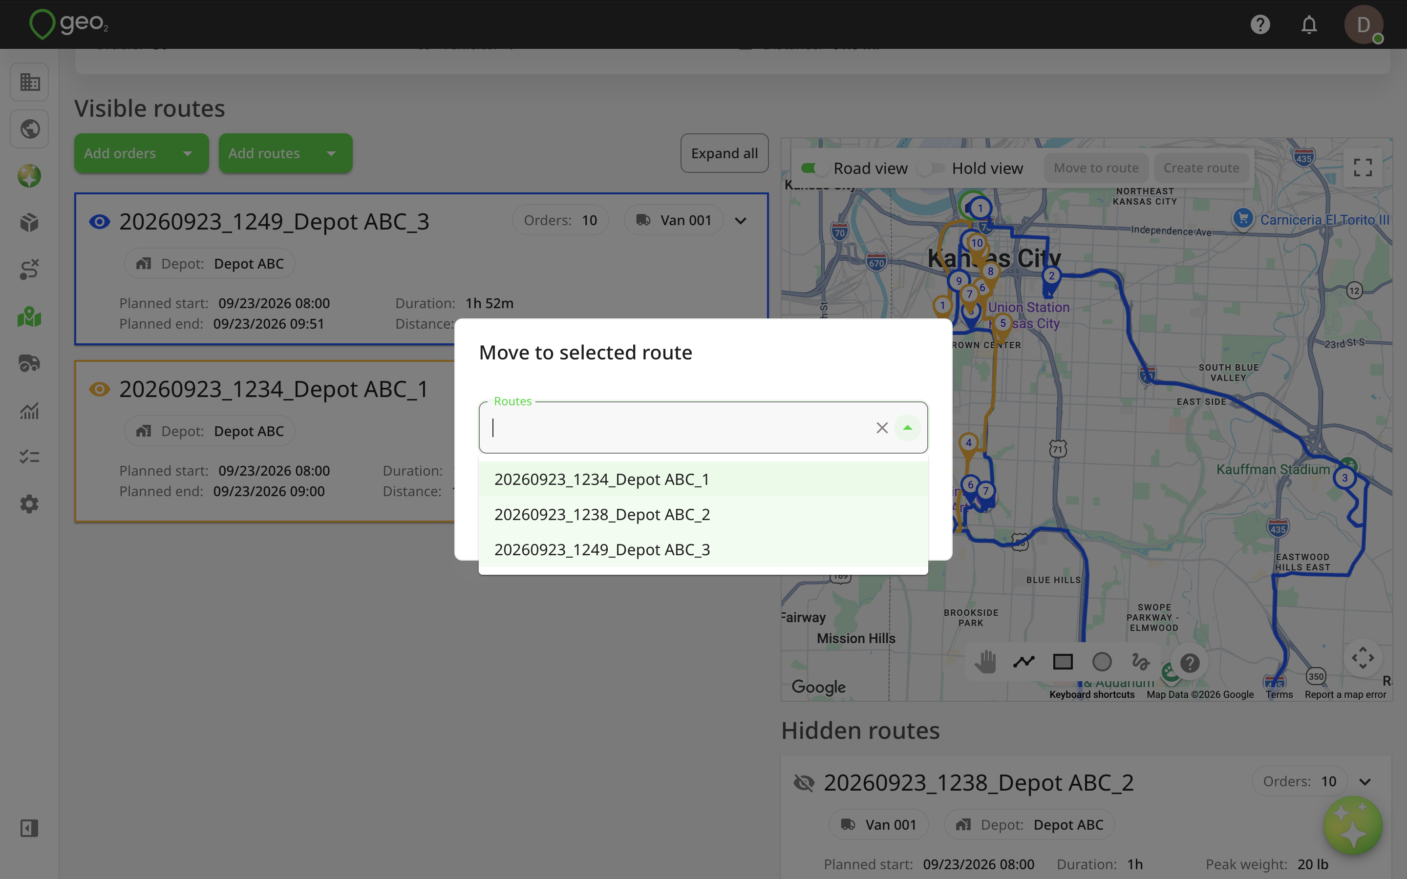Open the vehicles truck sidebar icon
This screenshot has height=879, width=1407.
click(29, 363)
